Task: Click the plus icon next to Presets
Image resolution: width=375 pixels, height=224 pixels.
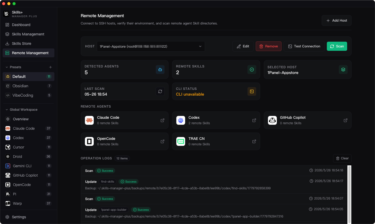Action: pyautogui.click(x=51, y=67)
